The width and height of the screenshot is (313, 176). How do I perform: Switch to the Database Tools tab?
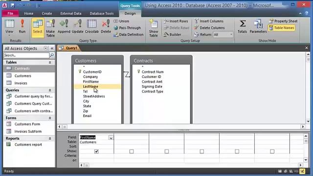[102, 13]
